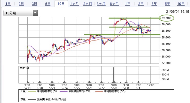Switch to the 5年 period tab

167,4
